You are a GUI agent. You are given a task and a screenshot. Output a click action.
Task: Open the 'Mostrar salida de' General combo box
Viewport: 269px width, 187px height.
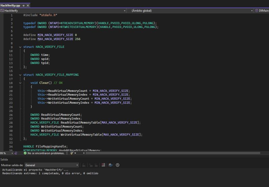[x=52, y=165]
